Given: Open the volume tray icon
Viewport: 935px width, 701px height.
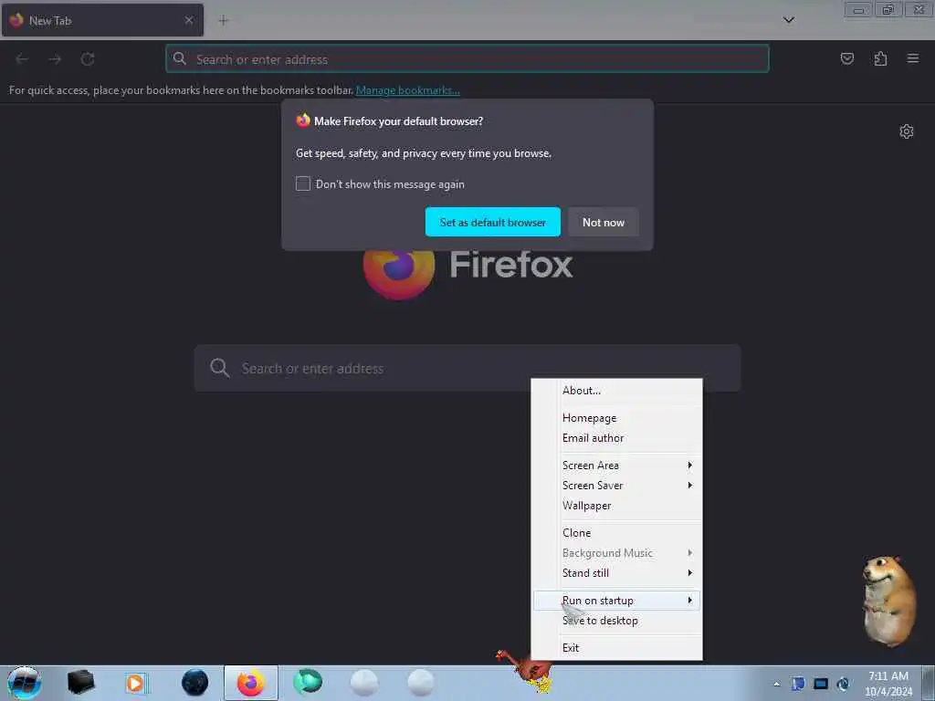Looking at the screenshot, I should pyautogui.click(x=843, y=684).
